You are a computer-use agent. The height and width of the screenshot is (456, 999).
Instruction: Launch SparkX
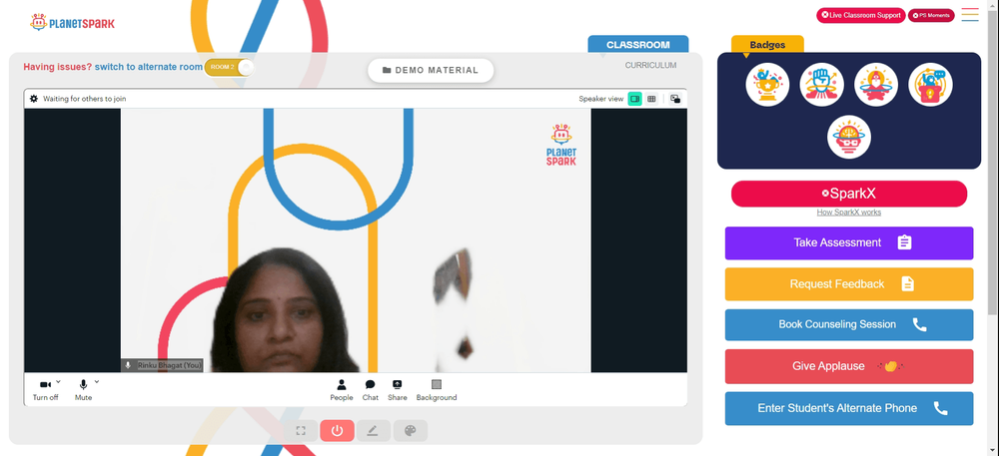(848, 194)
